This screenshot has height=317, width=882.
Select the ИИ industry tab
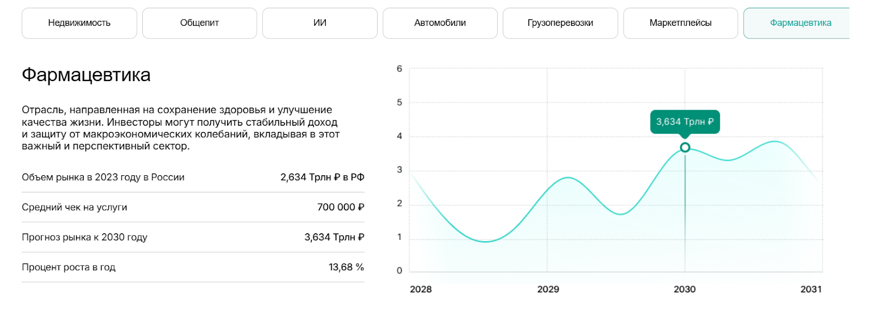pos(320,23)
